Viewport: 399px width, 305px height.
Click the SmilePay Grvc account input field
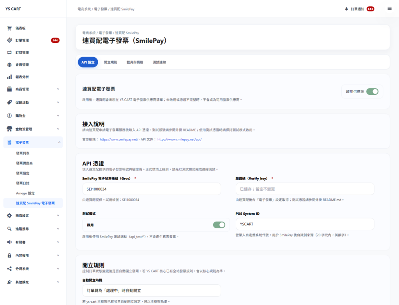click(x=152, y=189)
